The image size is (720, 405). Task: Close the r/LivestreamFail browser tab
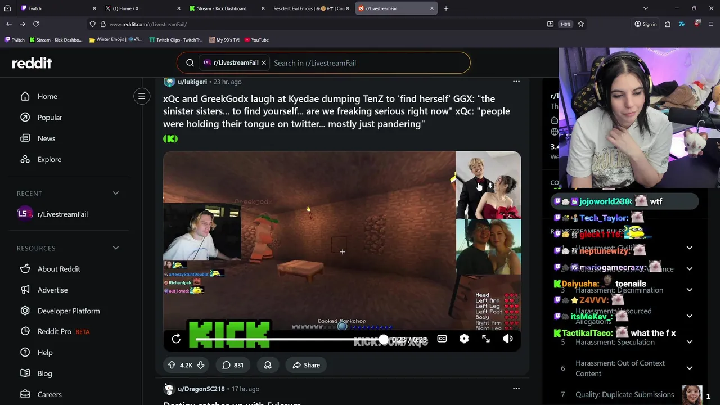[x=432, y=8]
